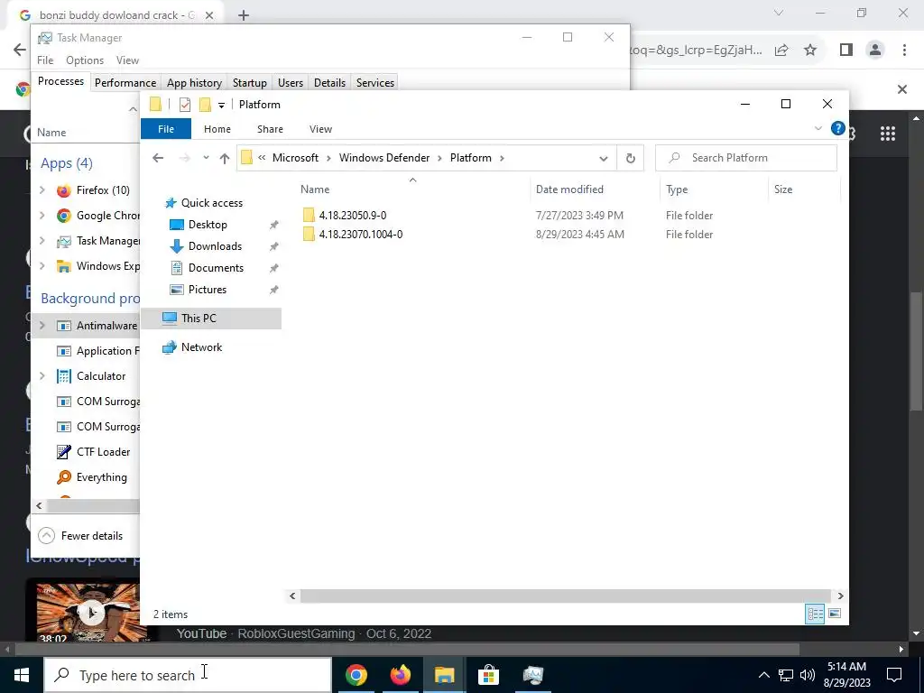Show hidden system tray icons
This screenshot has height=693, width=924.
(763, 675)
